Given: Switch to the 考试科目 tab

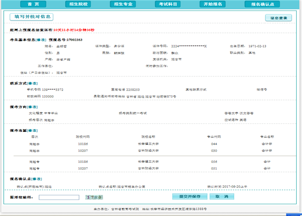Looking at the screenshot, I should tap(168, 4).
